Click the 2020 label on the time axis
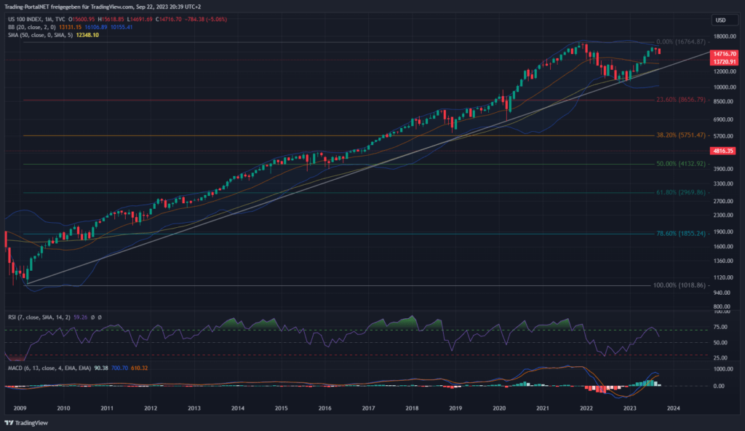Image resolution: width=745 pixels, height=431 pixels. click(x=499, y=408)
